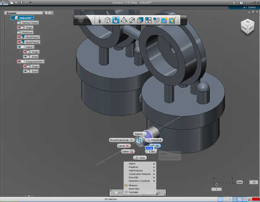Open the Primitives submenu in context menu
The width and height of the screenshot is (260, 202).
pos(140,167)
